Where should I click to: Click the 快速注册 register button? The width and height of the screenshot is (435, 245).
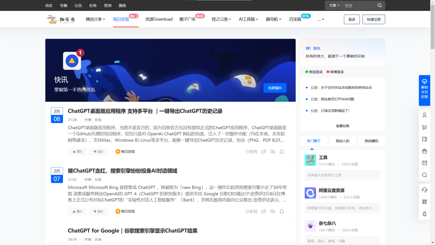pos(374,19)
